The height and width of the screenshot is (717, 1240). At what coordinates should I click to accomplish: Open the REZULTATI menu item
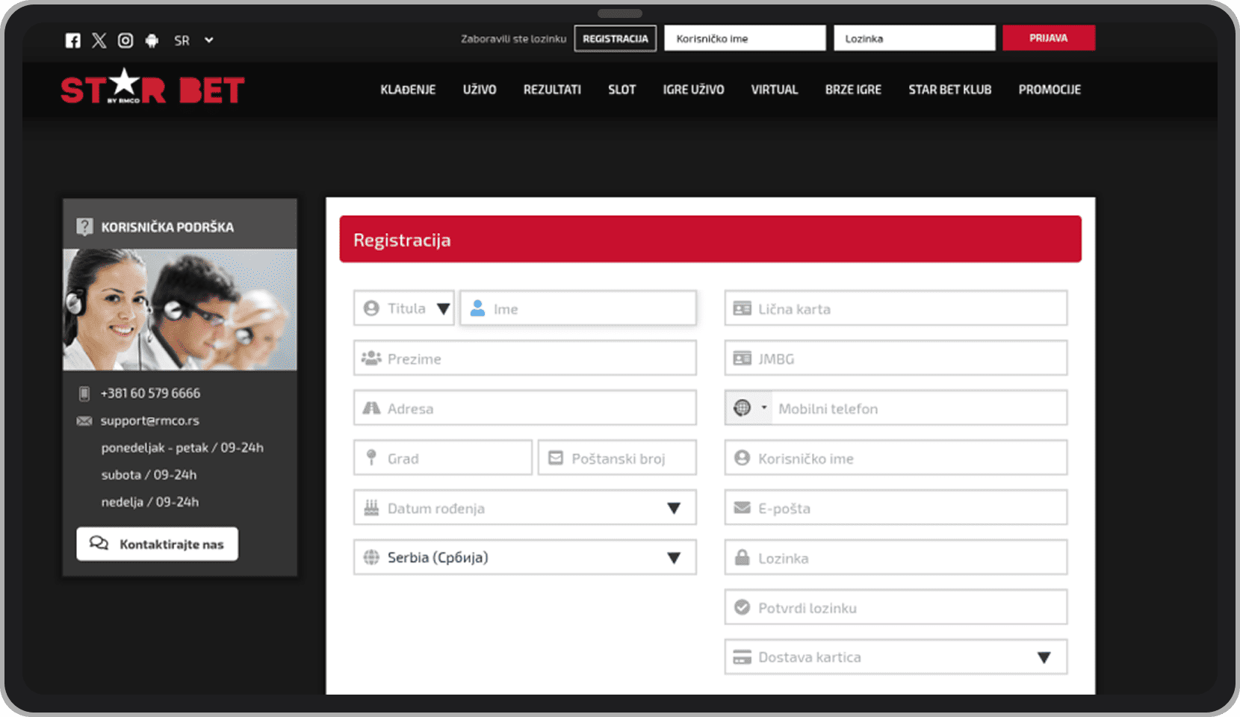[x=552, y=90]
